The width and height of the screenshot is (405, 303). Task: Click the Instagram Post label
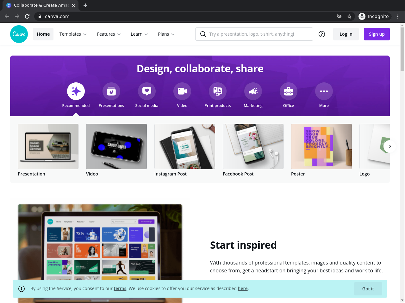171,174
